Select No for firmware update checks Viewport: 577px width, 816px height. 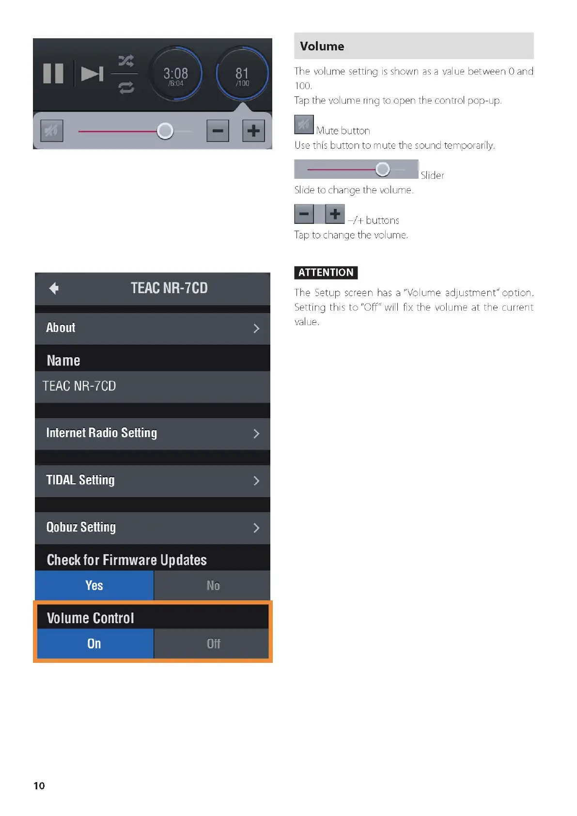tap(213, 585)
